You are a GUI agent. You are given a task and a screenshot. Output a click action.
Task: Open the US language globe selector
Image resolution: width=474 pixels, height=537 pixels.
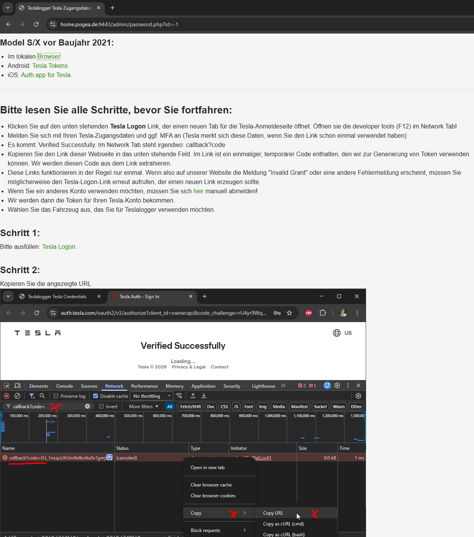pos(342,333)
